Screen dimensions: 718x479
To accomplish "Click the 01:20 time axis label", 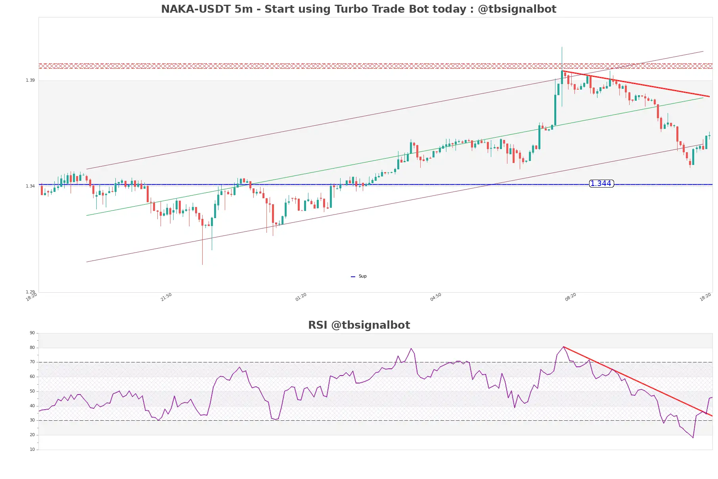I will pyautogui.click(x=301, y=297).
